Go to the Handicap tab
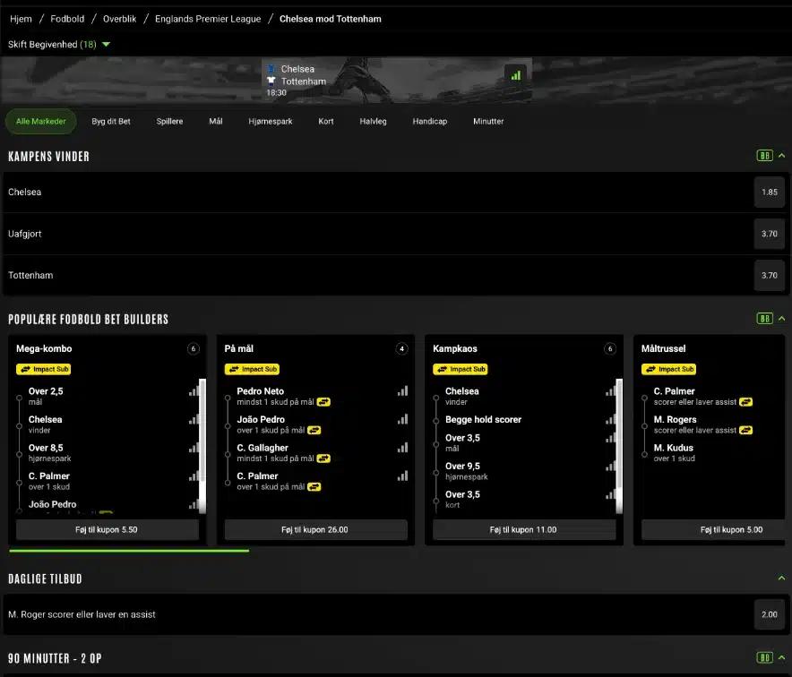The image size is (792, 677). [430, 122]
